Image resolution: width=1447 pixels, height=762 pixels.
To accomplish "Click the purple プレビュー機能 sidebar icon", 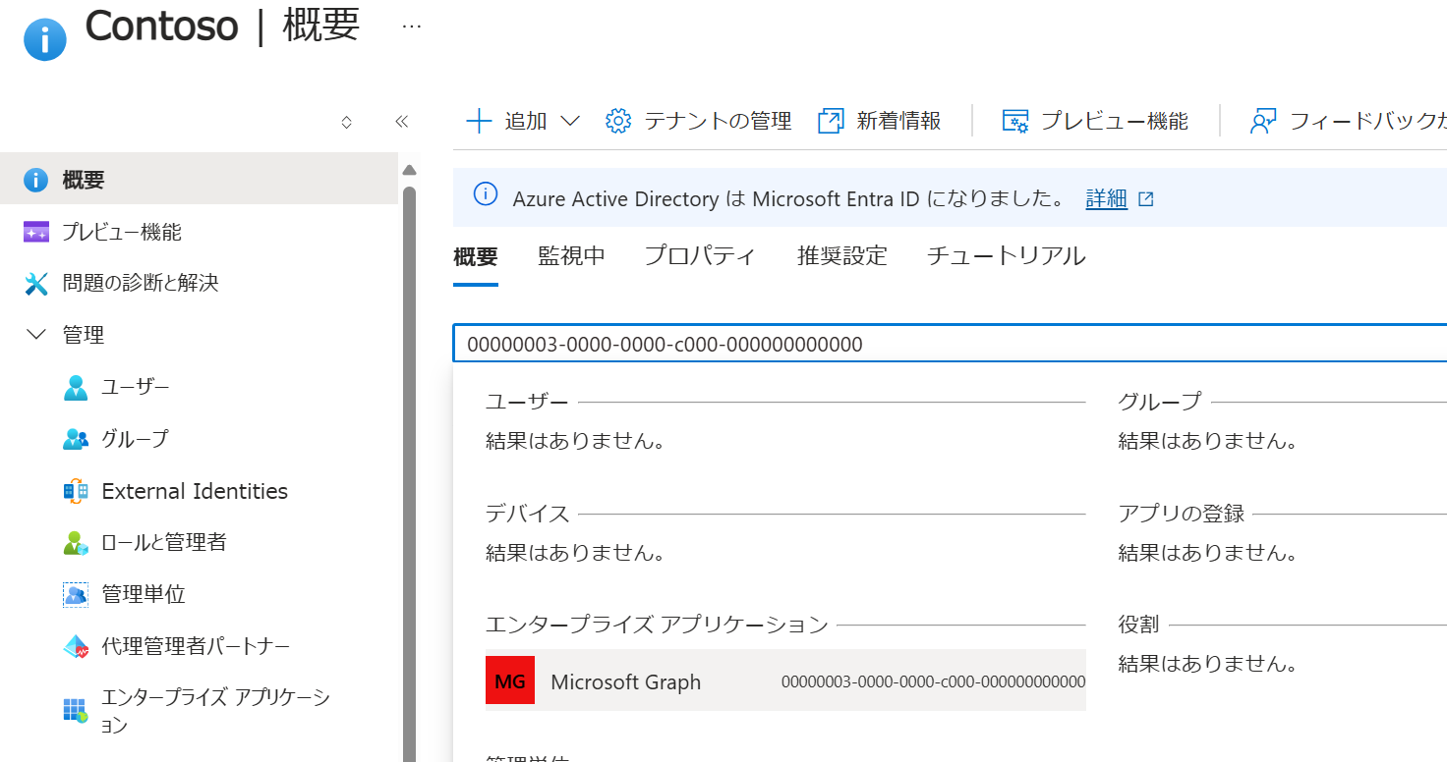I will [35, 232].
